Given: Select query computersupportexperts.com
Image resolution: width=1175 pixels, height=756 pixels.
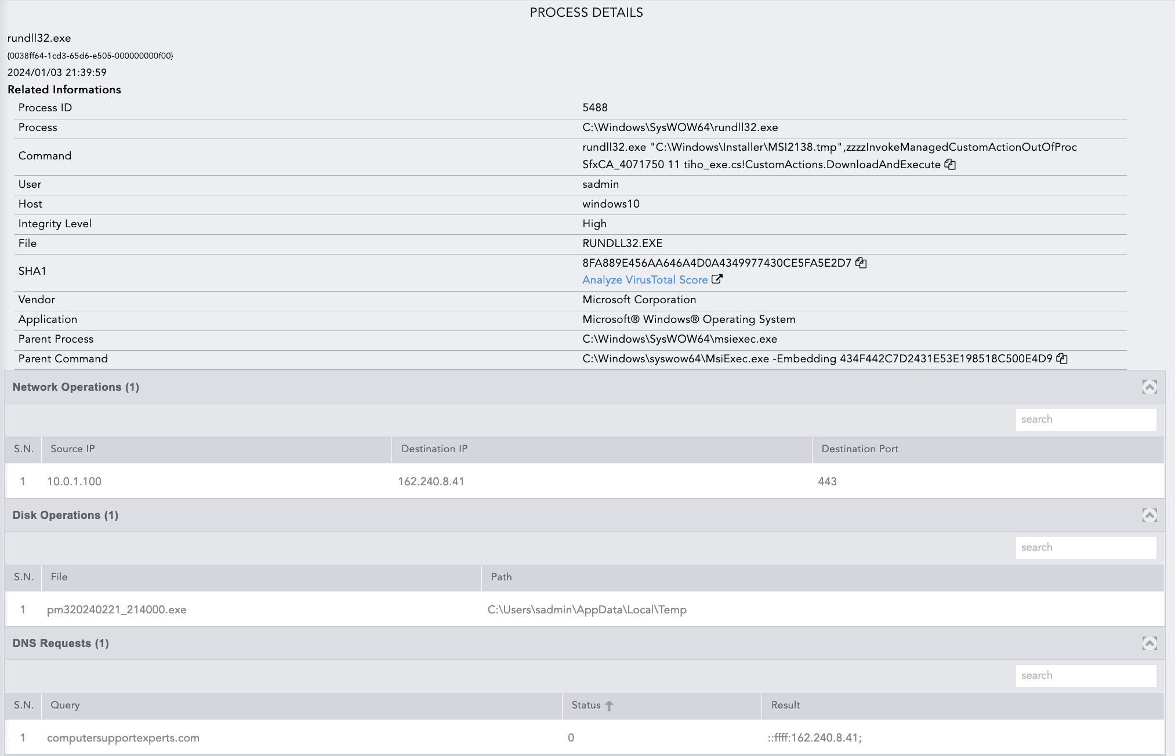Looking at the screenshot, I should point(123,737).
